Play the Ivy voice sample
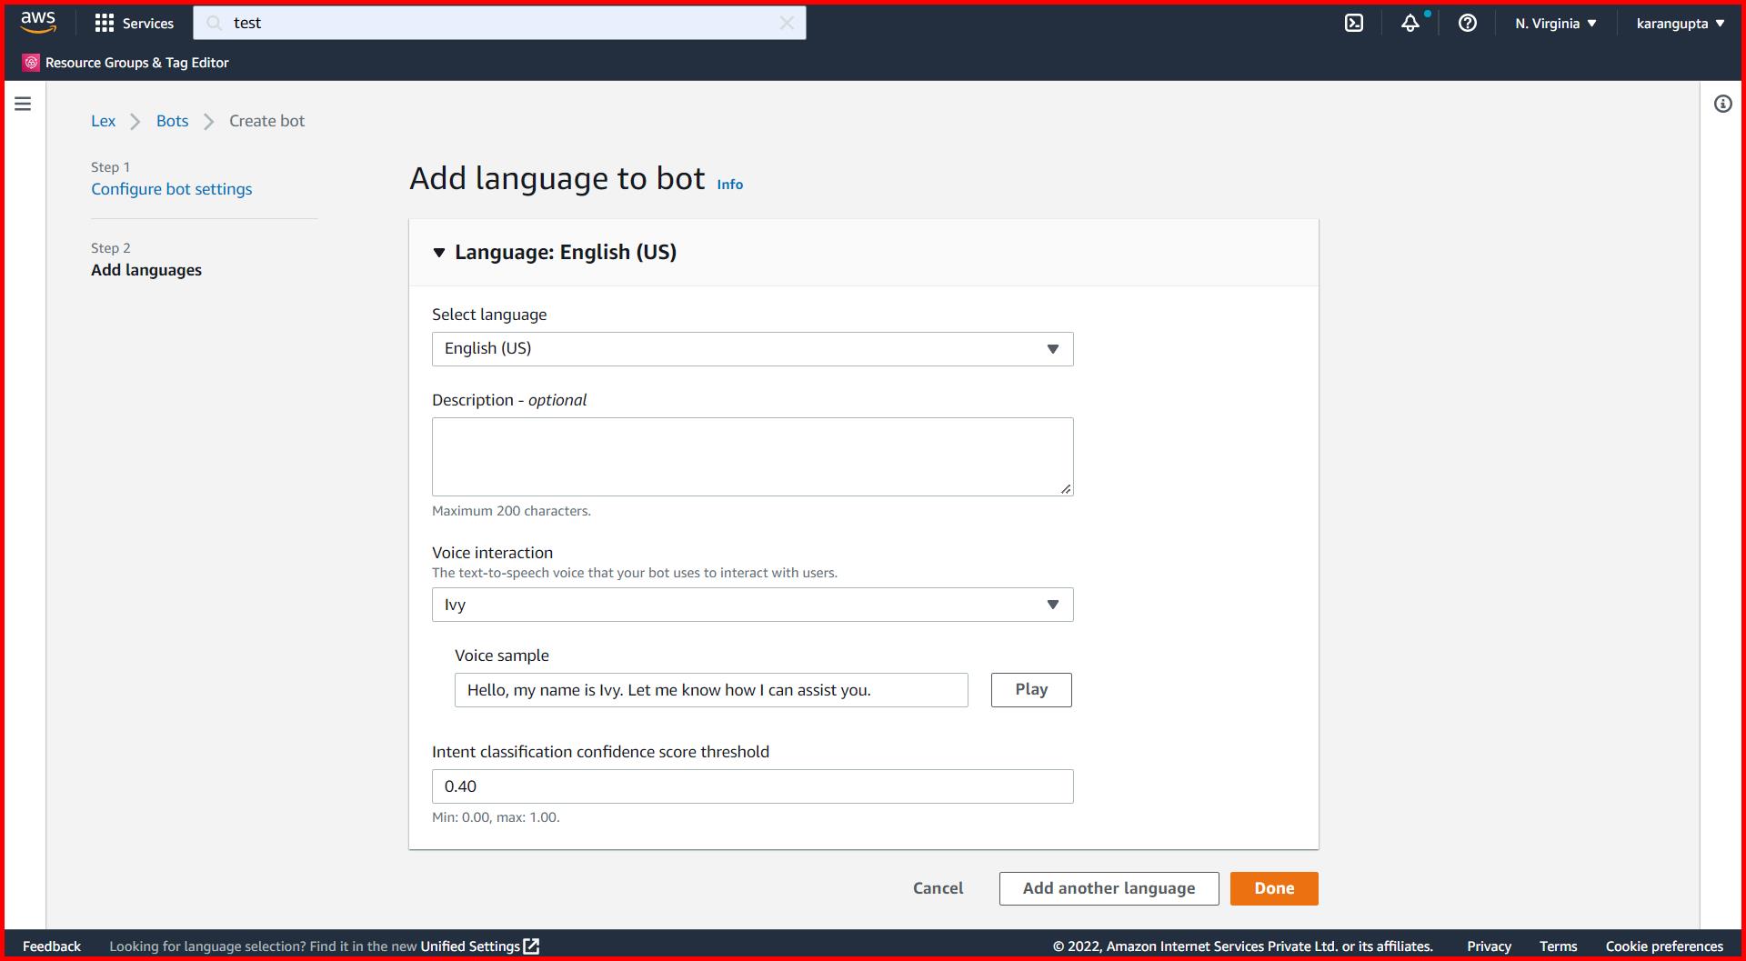The width and height of the screenshot is (1746, 961). point(1030,689)
